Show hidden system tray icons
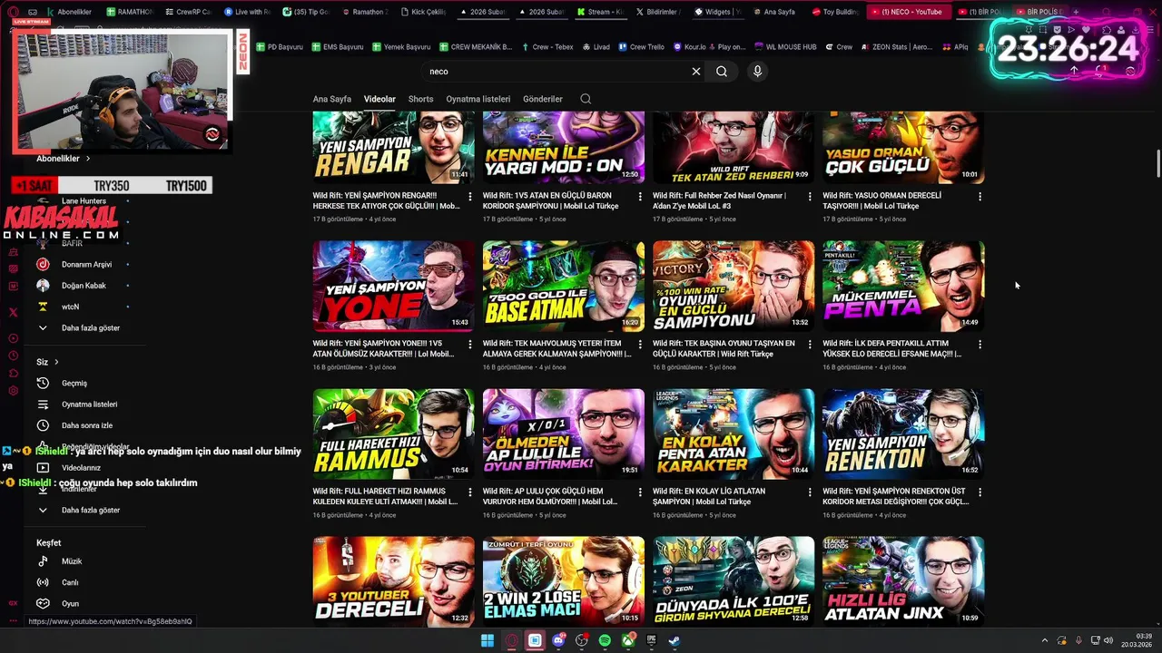This screenshot has height=653, width=1162. pyautogui.click(x=1044, y=640)
